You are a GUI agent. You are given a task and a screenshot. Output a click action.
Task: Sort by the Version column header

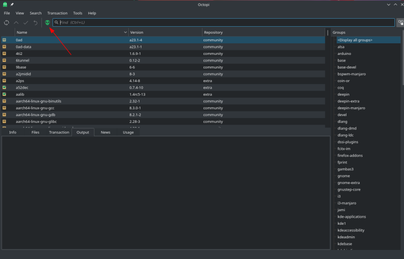pyautogui.click(x=165, y=32)
